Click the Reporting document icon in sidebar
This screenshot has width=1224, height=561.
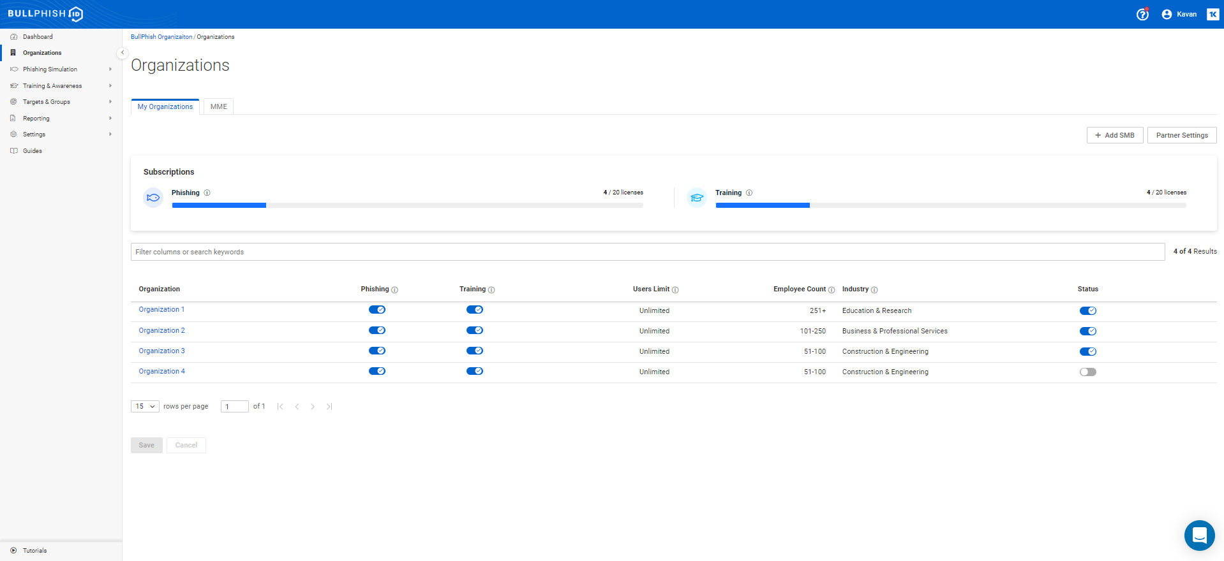click(13, 118)
